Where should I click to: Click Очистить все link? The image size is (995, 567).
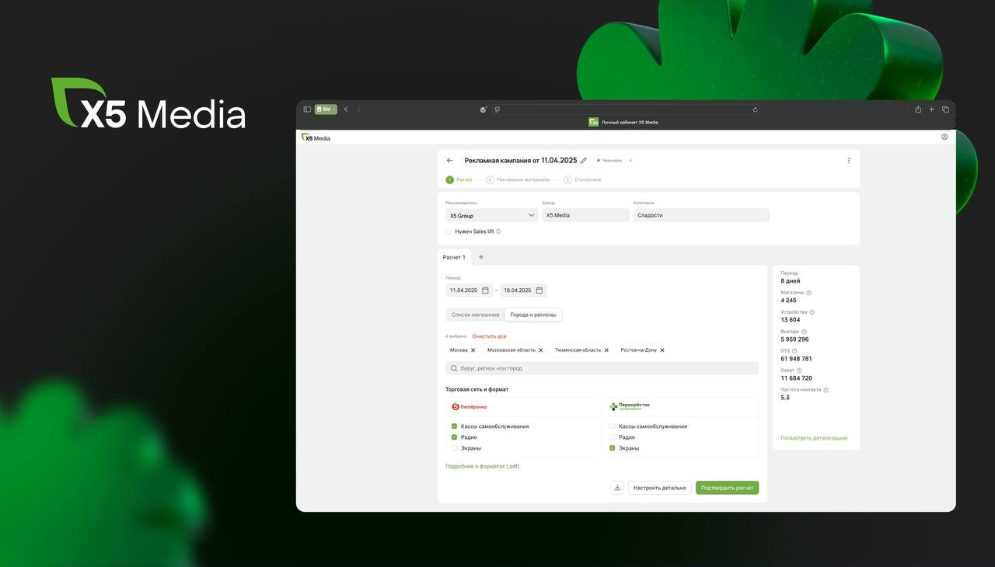coord(489,336)
